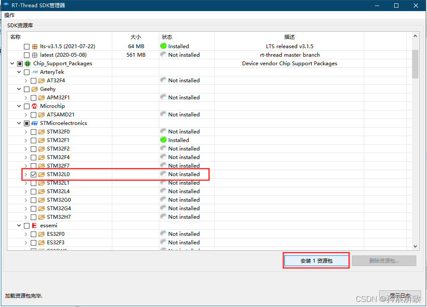Viewport: 427px width, 307px height.
Task: Click the essemi red logo icon
Action: tap(35, 226)
